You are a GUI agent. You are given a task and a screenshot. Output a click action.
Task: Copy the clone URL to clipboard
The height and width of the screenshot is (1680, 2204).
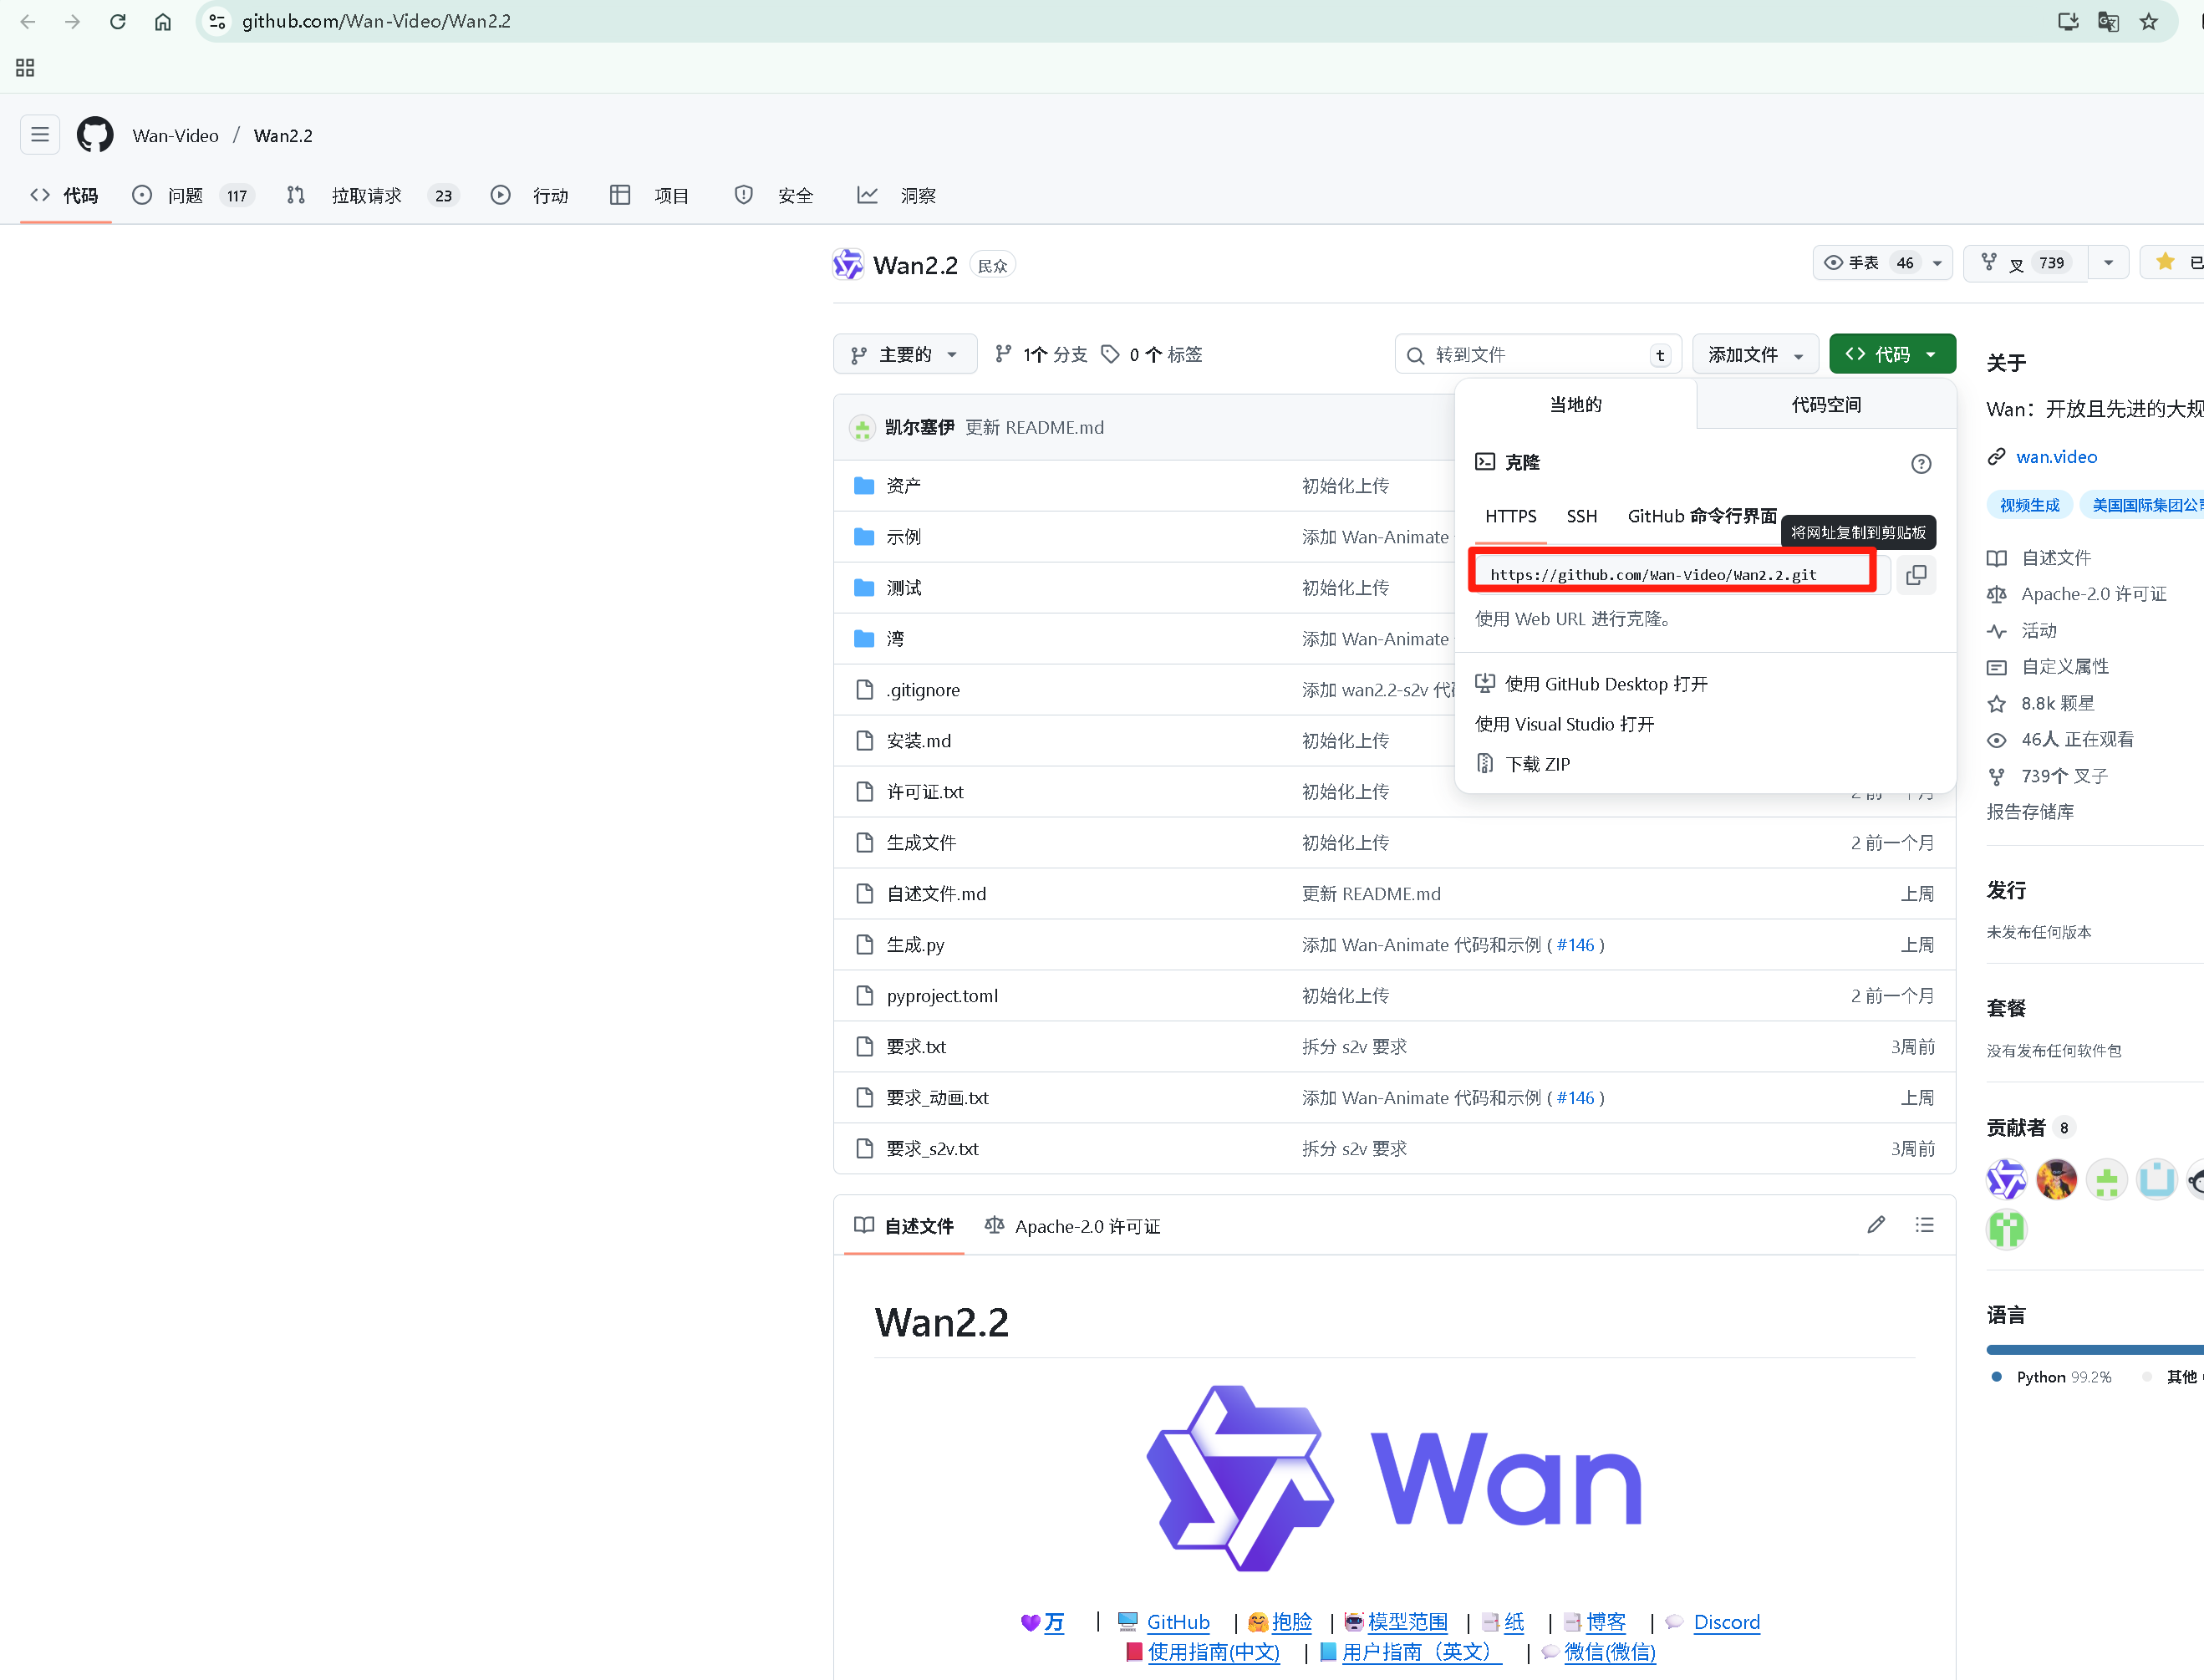click(1916, 575)
